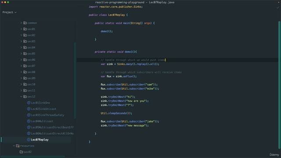Click the "mike" string literal
Viewport: 281px width, 158px height.
pyautogui.click(x=150, y=89)
